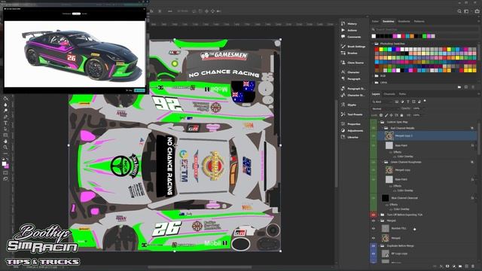Select the Hand tool in toolbar

[x=5, y=142]
